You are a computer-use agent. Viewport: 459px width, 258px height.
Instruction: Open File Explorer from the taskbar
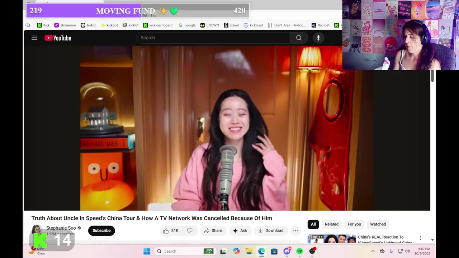(249, 251)
